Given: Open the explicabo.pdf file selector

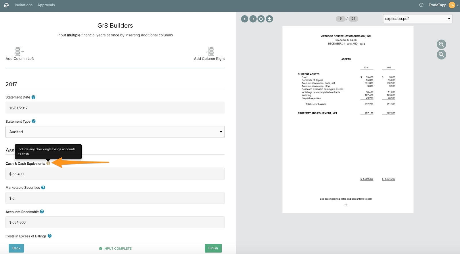Looking at the screenshot, I should click(x=417, y=19).
